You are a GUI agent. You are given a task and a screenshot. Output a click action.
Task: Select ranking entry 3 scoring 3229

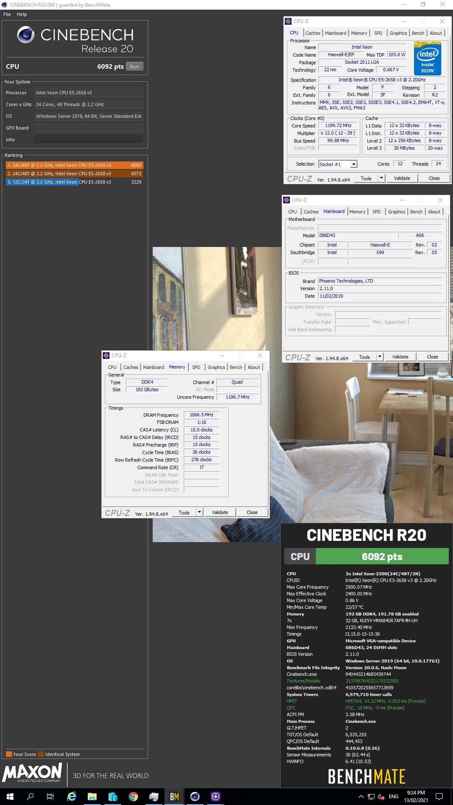(74, 182)
